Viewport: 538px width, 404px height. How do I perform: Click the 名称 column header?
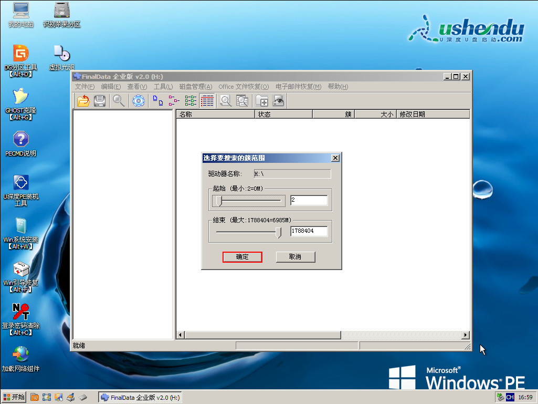(216, 115)
